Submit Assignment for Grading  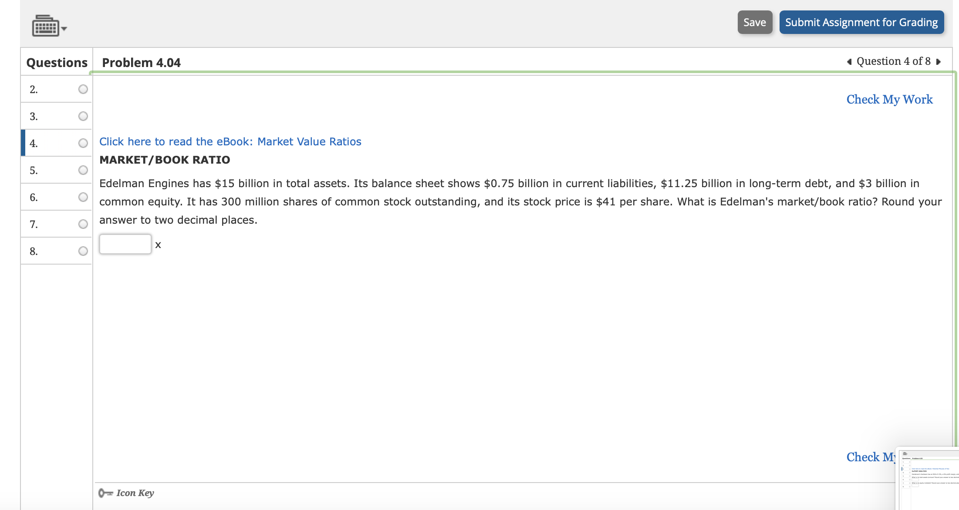click(x=861, y=22)
